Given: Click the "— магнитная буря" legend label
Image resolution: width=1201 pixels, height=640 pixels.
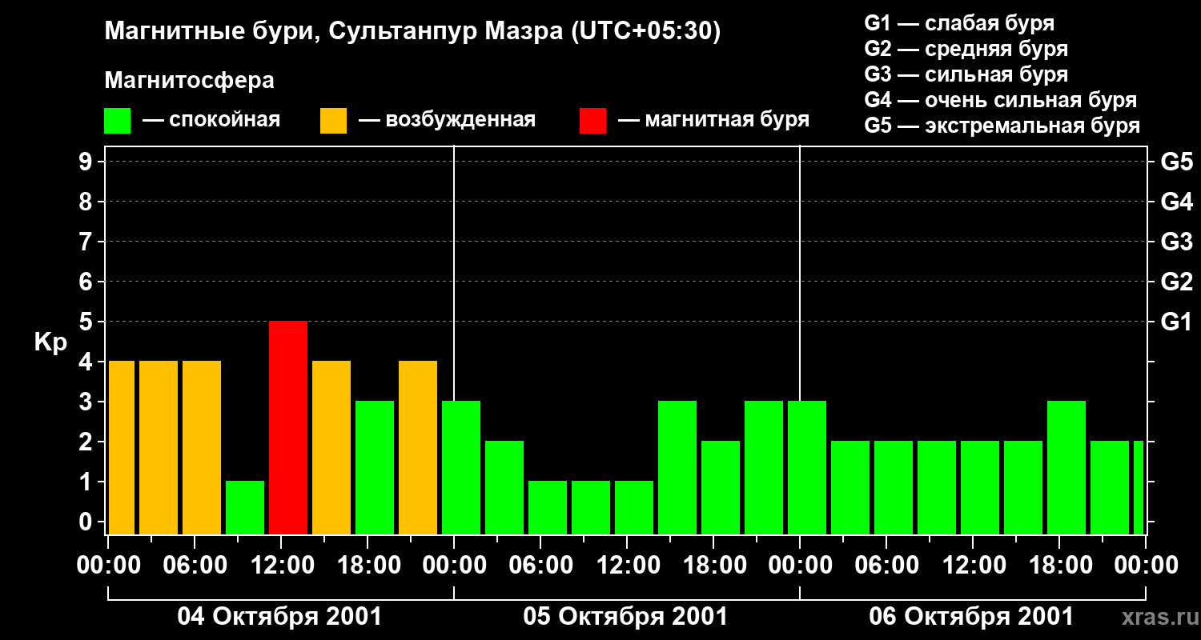Looking at the screenshot, I should [713, 120].
